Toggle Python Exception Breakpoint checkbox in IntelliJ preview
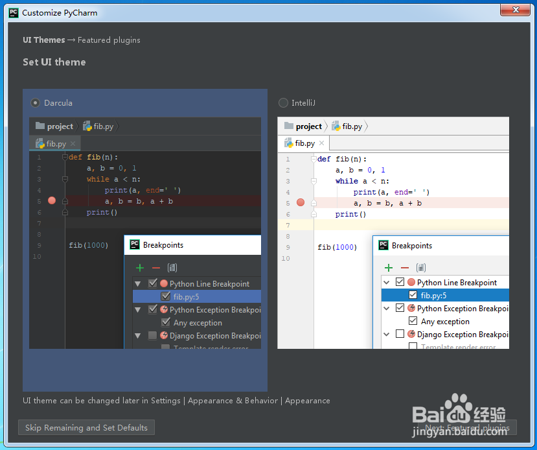This screenshot has width=537, height=450. (x=400, y=308)
